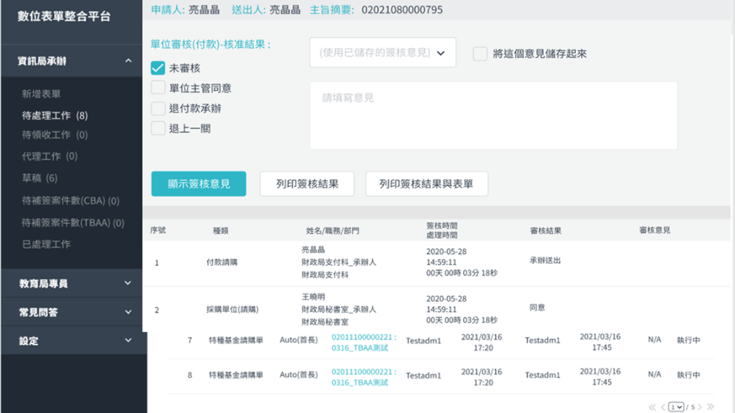
Task: Enable 將這個意見儲存起來 checkbox
Action: coord(480,54)
